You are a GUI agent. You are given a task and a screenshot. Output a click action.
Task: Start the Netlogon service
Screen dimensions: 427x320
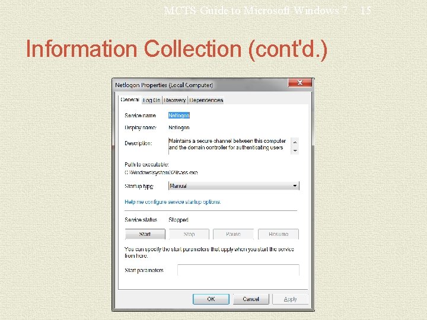tap(145, 234)
